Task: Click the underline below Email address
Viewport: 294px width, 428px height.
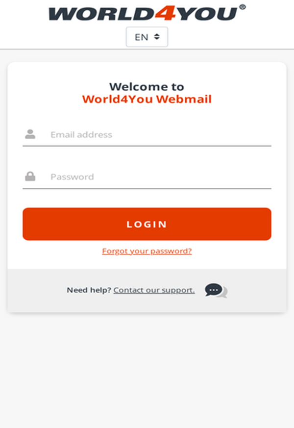Action: [147, 146]
